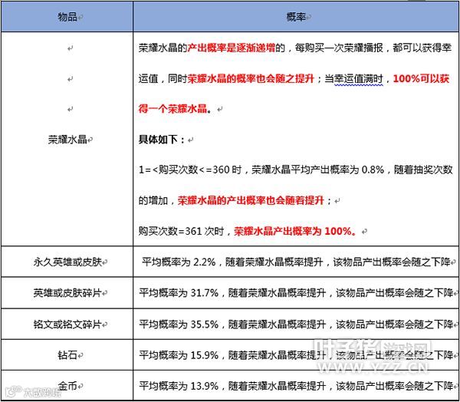Click the 金币 item cell
Screen dimensions: 460x402
point(67,386)
